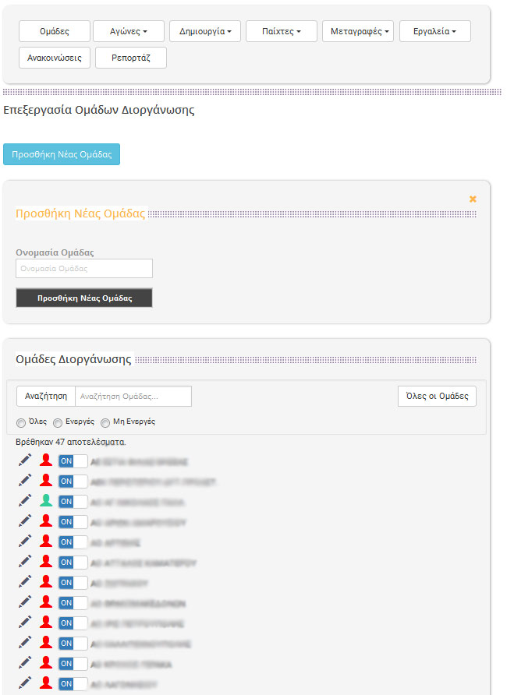Select the Μη Ενεργές radio option
The image size is (507, 695).
105,422
